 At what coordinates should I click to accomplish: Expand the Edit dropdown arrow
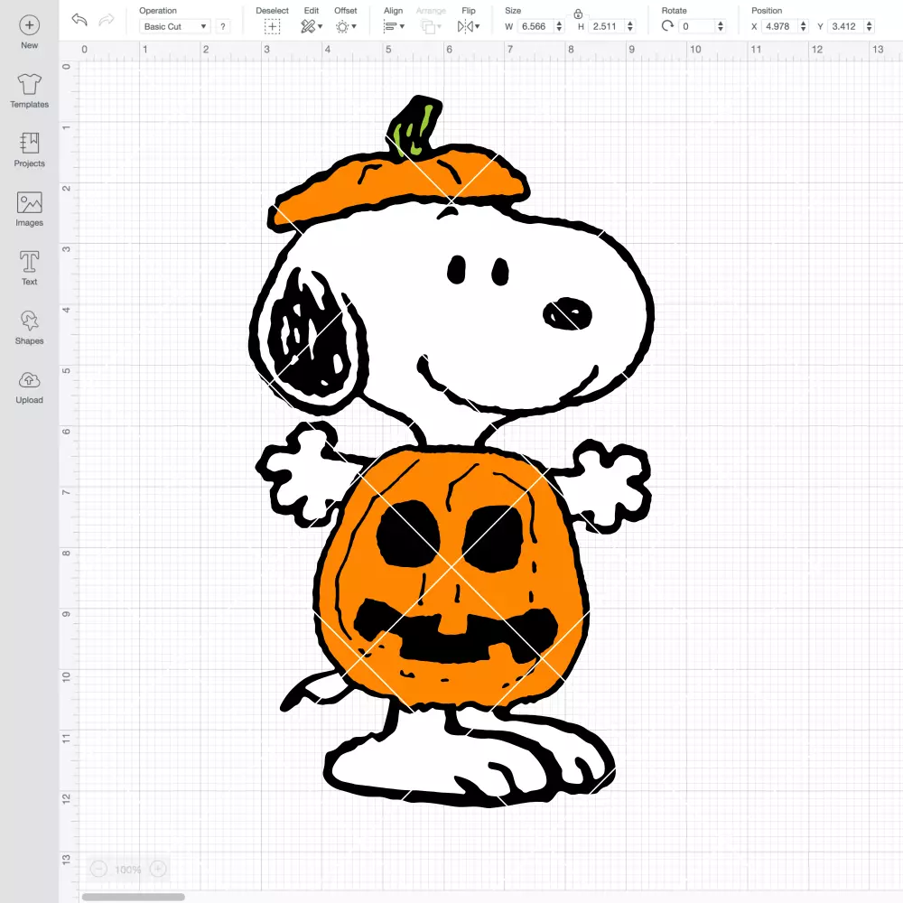tap(321, 26)
